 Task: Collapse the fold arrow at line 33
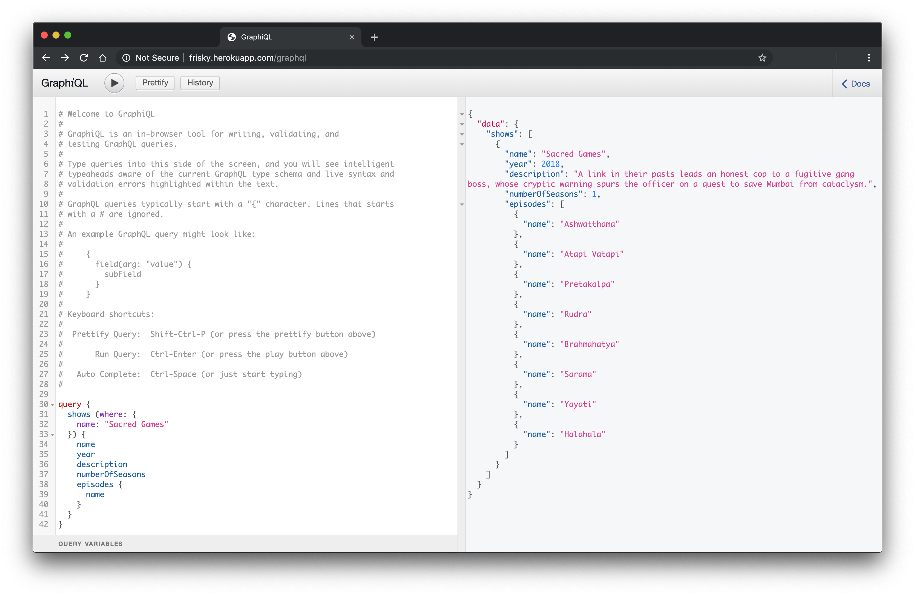click(53, 434)
